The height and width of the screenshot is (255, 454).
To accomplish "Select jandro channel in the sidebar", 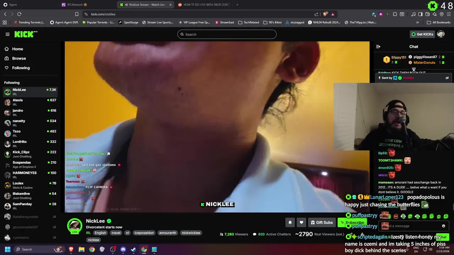I will (30, 113).
